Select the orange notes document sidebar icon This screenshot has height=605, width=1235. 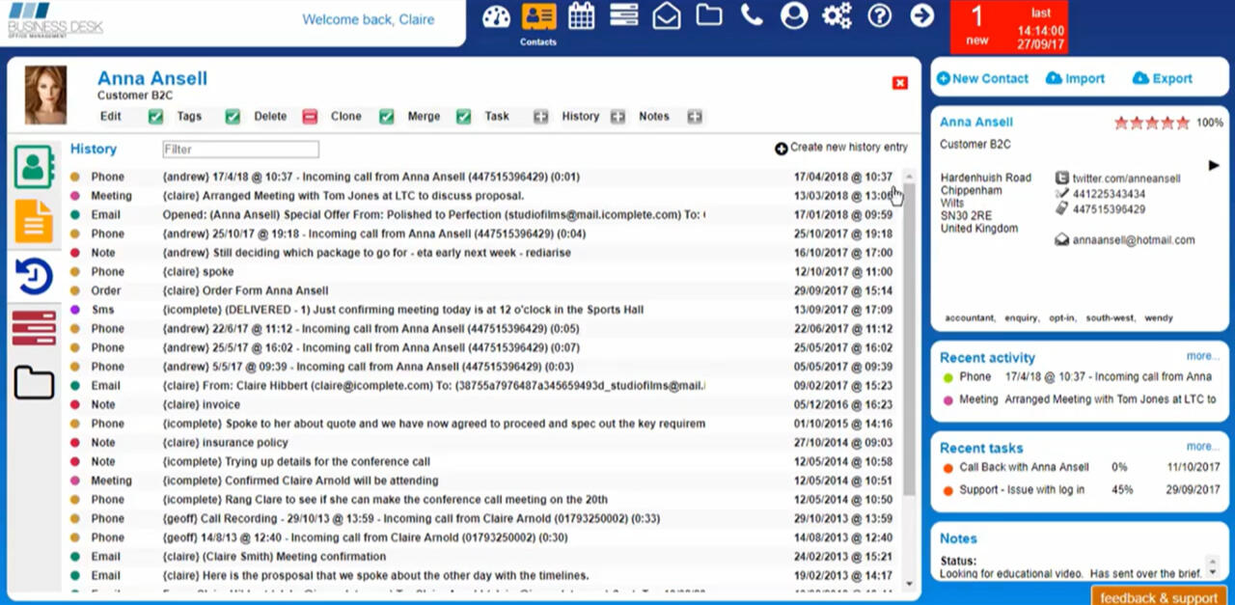pos(34,221)
